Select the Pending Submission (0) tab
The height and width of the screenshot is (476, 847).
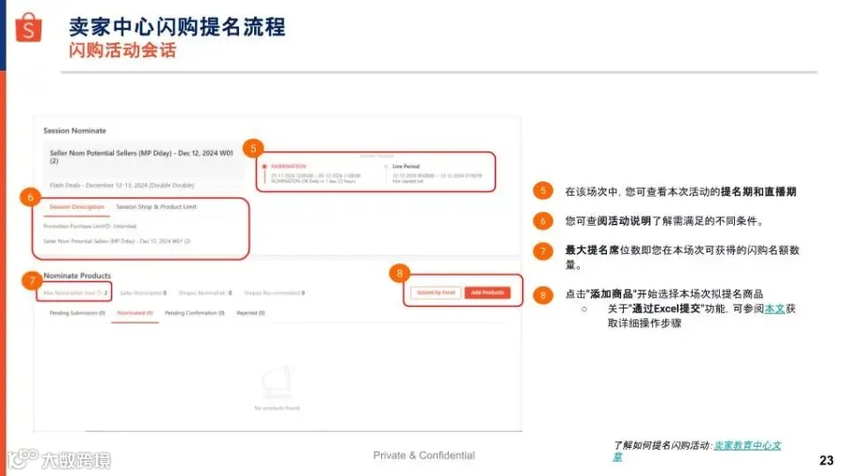coord(77,313)
